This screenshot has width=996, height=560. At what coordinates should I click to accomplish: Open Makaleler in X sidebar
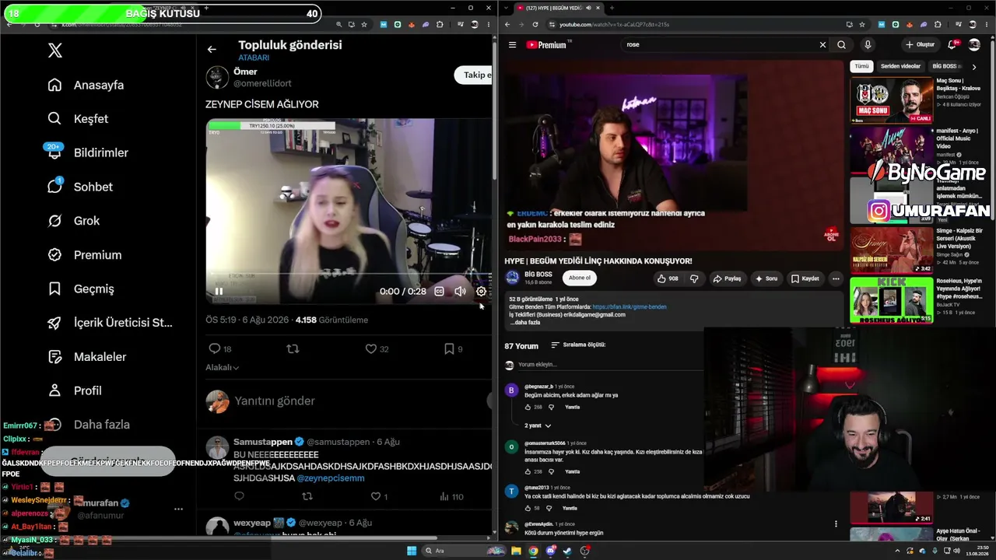[x=86, y=357]
